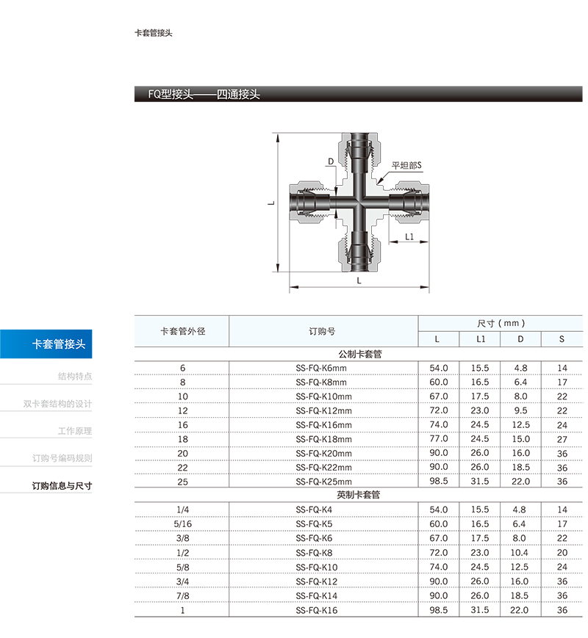Viewport: 588px width, 638px height.
Task: Select 订购信息与尺寸 menu item
Action: [x=62, y=486]
